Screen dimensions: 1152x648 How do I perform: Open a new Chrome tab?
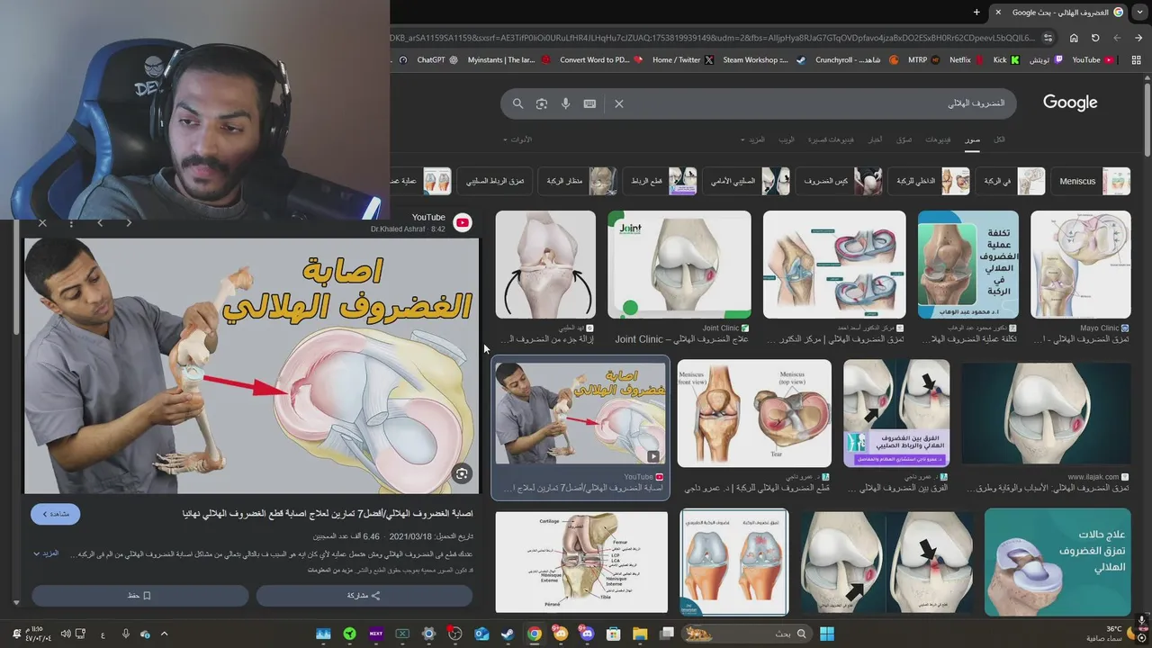(x=976, y=12)
